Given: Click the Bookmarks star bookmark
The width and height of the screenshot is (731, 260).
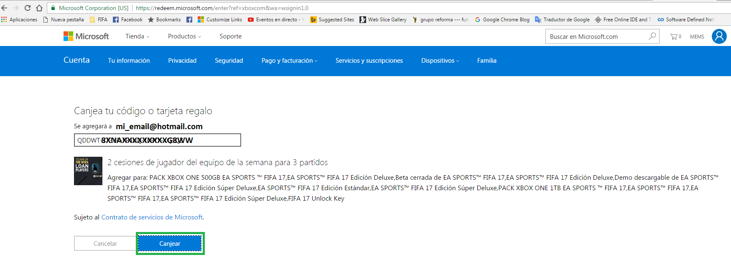Looking at the screenshot, I should point(164,20).
